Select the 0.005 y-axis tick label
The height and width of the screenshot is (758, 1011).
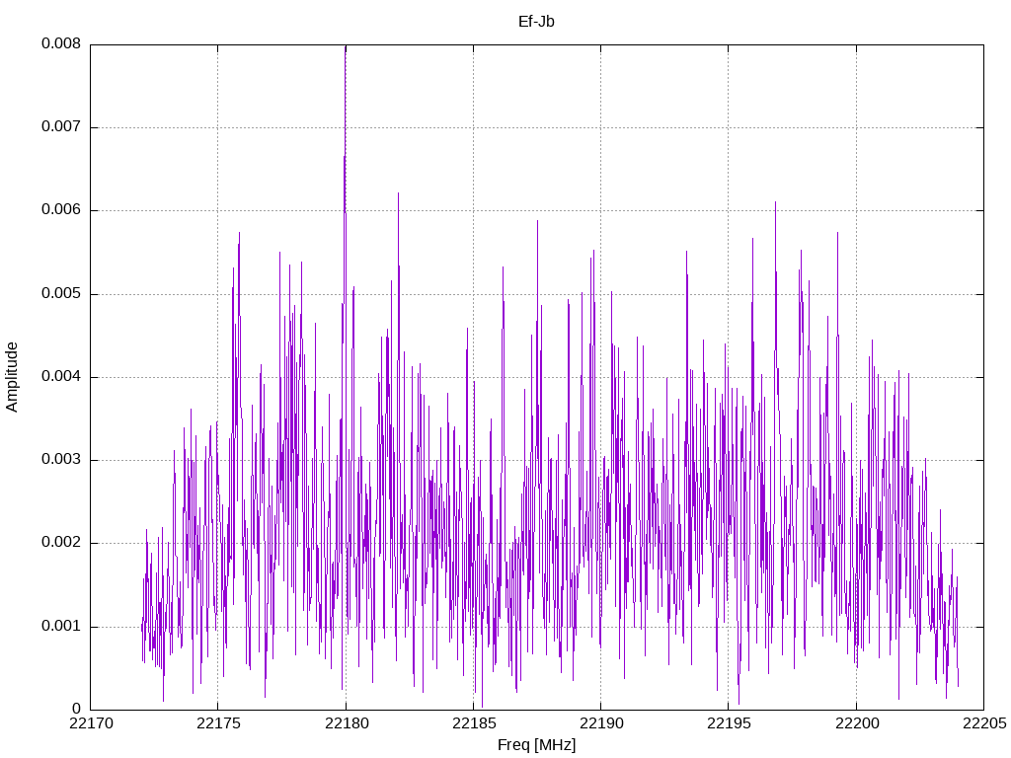point(61,294)
